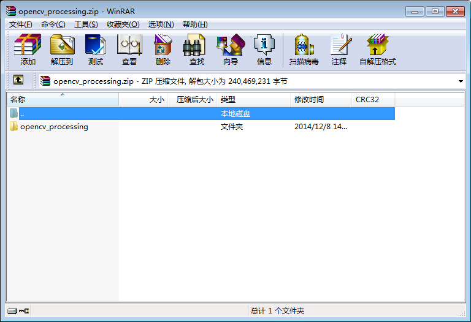
Task: Click the Delete (删除) toolbar icon
Action: tap(163, 50)
